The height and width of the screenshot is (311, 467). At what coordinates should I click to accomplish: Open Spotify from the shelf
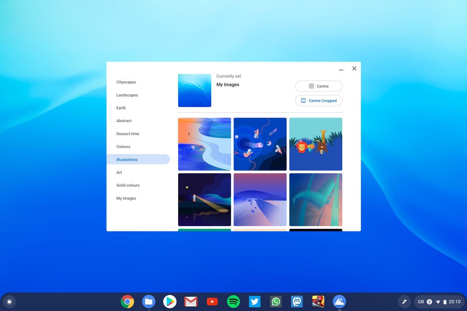click(233, 302)
